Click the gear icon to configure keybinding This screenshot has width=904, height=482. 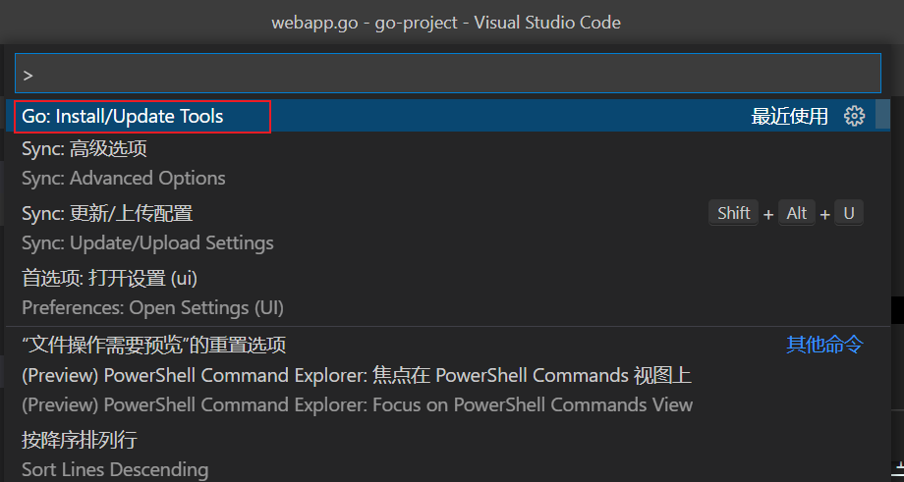(854, 116)
